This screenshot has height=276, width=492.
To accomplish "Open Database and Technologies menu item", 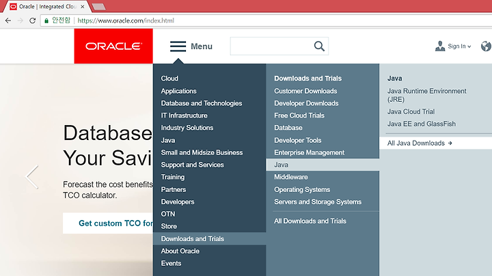I will click(202, 103).
